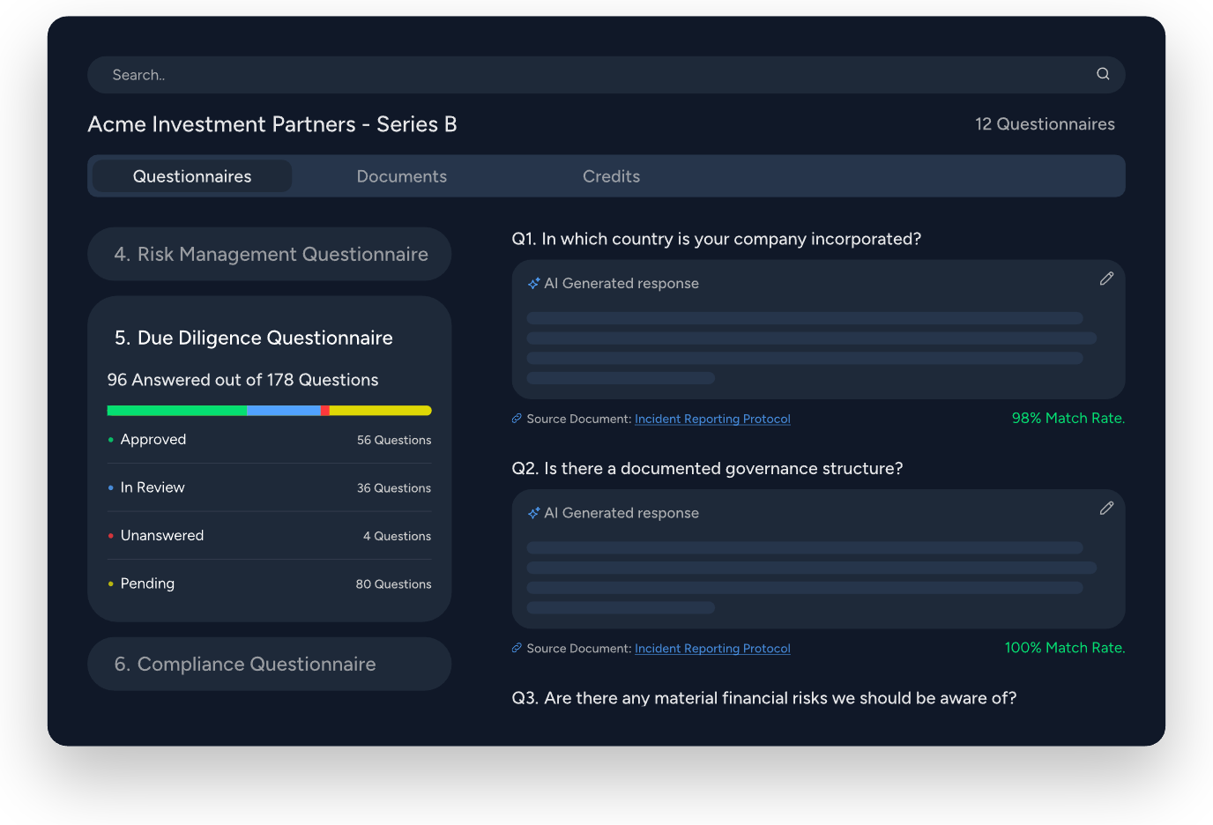The image size is (1213, 825).
Task: Click the edit pencil icon for Q1 response
Action: [x=1106, y=279]
